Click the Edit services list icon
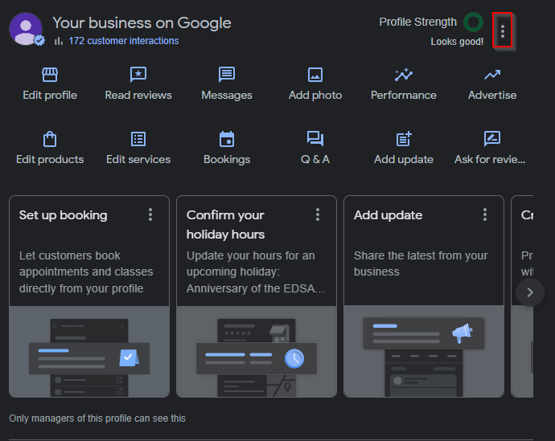Viewport: 555px width, 441px height. click(138, 139)
